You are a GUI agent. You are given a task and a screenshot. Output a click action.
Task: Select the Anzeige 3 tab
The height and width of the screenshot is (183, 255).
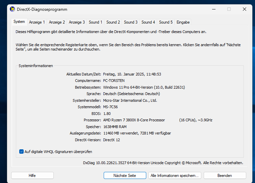(x=77, y=22)
